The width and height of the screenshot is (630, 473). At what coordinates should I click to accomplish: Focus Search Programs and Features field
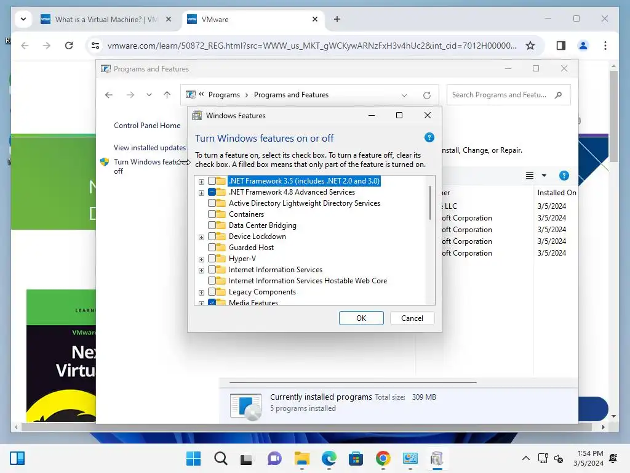pyautogui.click(x=508, y=95)
